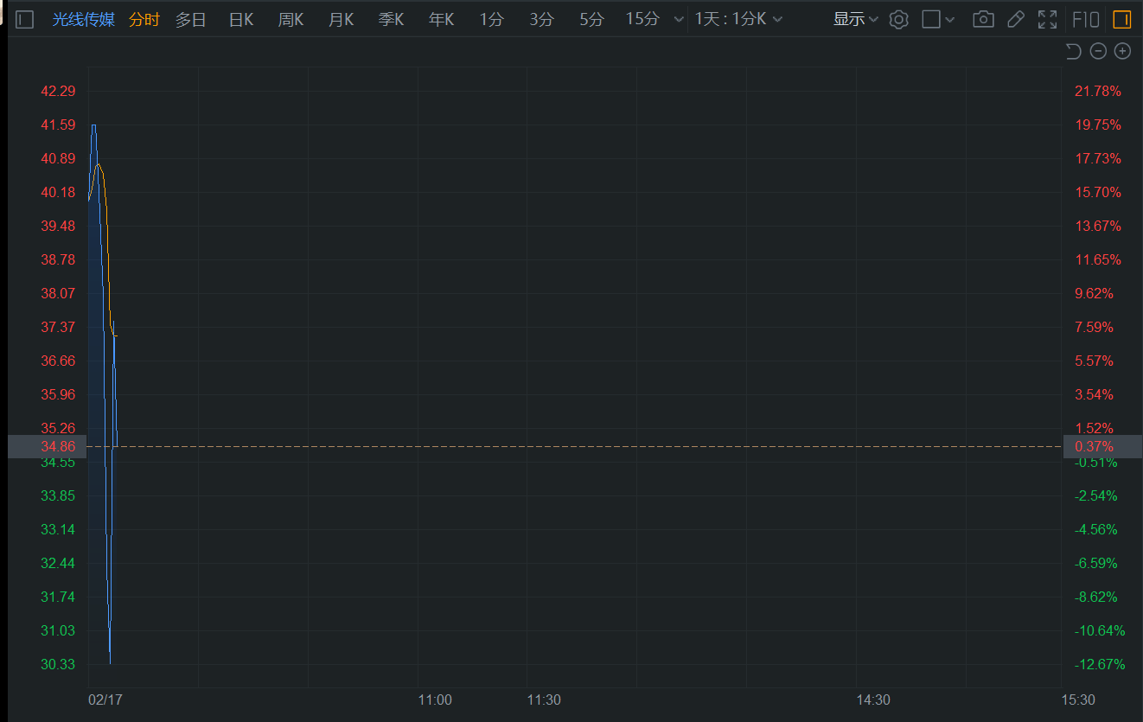
Task: Open the 显示 display dropdown
Action: click(x=855, y=19)
